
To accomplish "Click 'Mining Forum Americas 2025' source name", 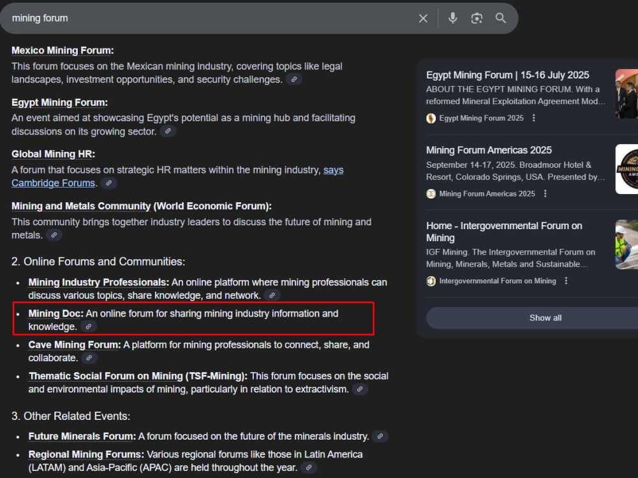I will pos(487,194).
